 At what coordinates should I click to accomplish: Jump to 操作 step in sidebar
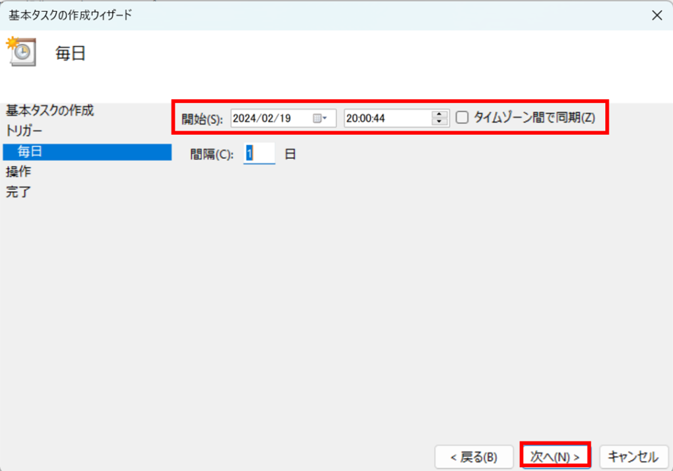(18, 172)
